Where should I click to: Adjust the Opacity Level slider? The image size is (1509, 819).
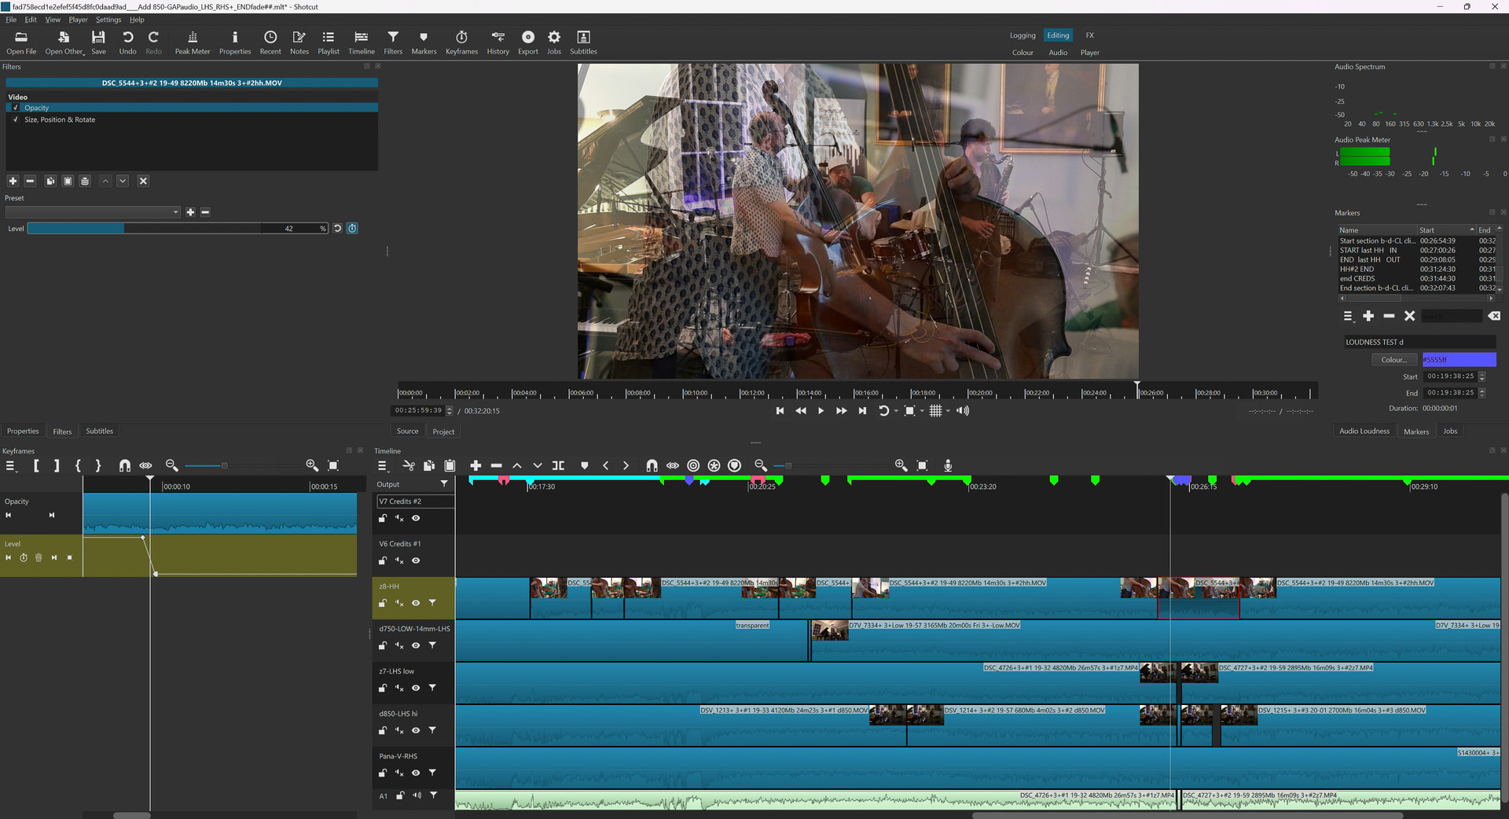[145, 229]
